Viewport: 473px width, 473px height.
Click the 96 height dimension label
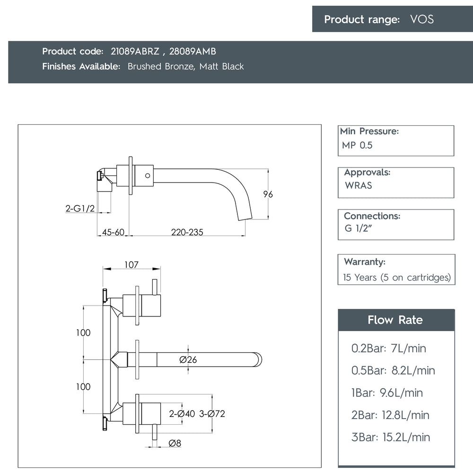(268, 194)
